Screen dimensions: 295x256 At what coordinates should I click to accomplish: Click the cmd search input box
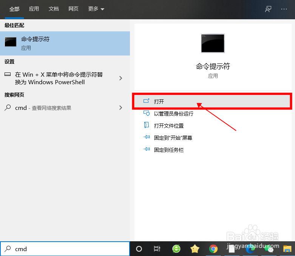[x=65, y=249]
